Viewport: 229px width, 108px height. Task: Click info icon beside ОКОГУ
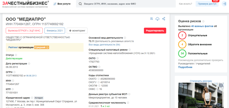pos(98,82)
